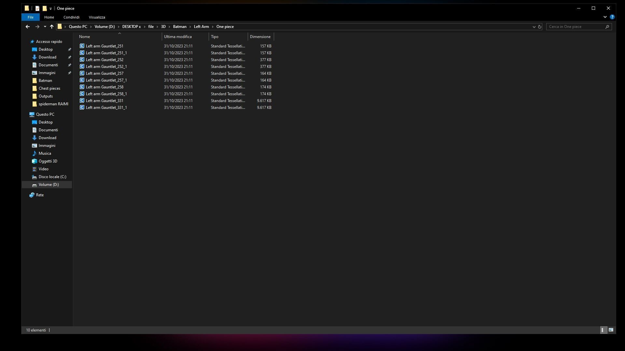Click the Up one level arrow
The height and width of the screenshot is (351, 625).
coord(51,27)
